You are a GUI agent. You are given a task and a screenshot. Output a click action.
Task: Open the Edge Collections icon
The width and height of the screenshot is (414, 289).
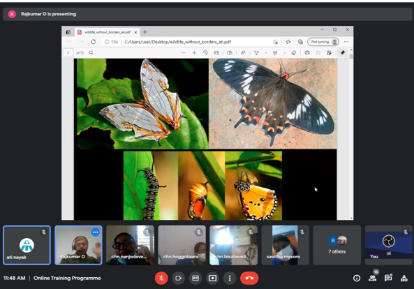[300, 42]
